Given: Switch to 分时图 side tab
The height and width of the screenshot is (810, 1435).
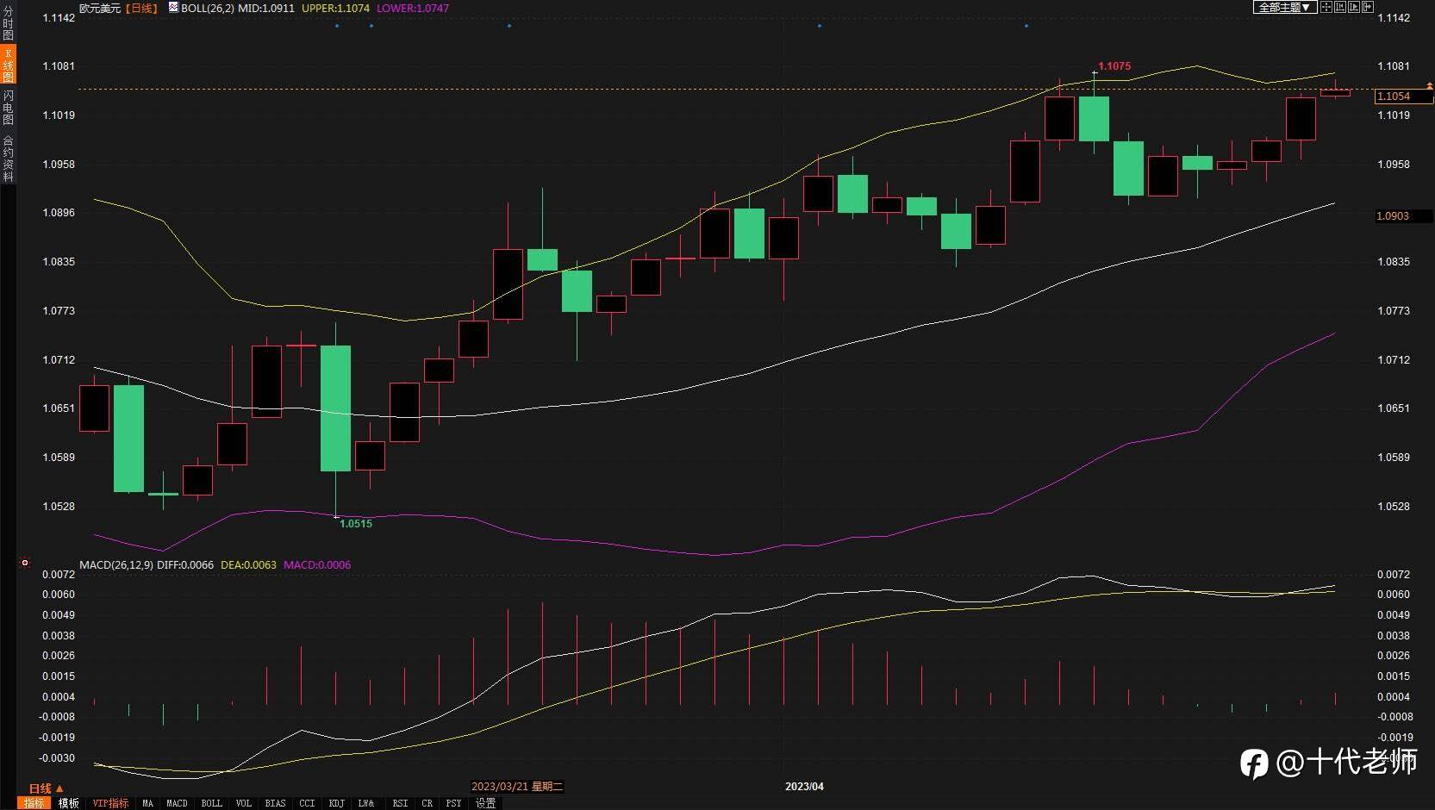Looking at the screenshot, I should (x=8, y=23).
